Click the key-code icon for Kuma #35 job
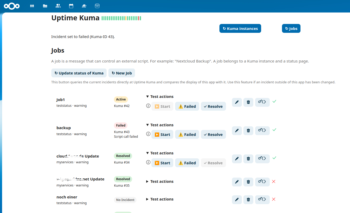This screenshot has width=350, height=213. [x=262, y=182]
